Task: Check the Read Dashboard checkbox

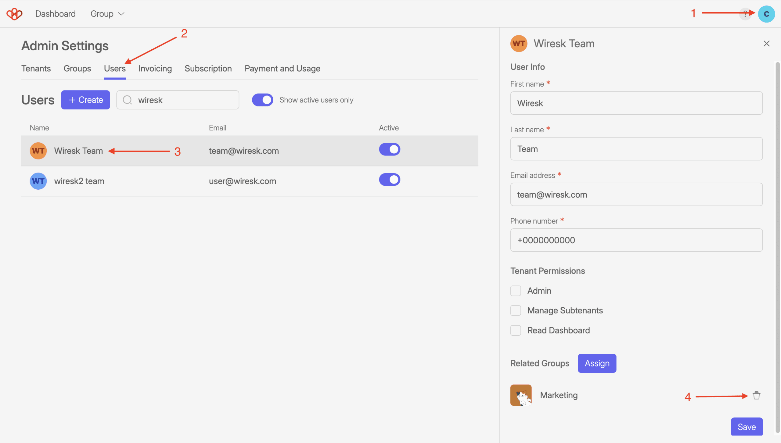Action: click(516, 330)
